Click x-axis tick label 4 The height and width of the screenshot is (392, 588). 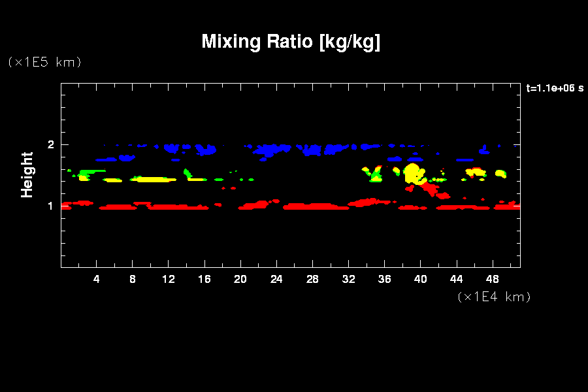click(x=97, y=280)
